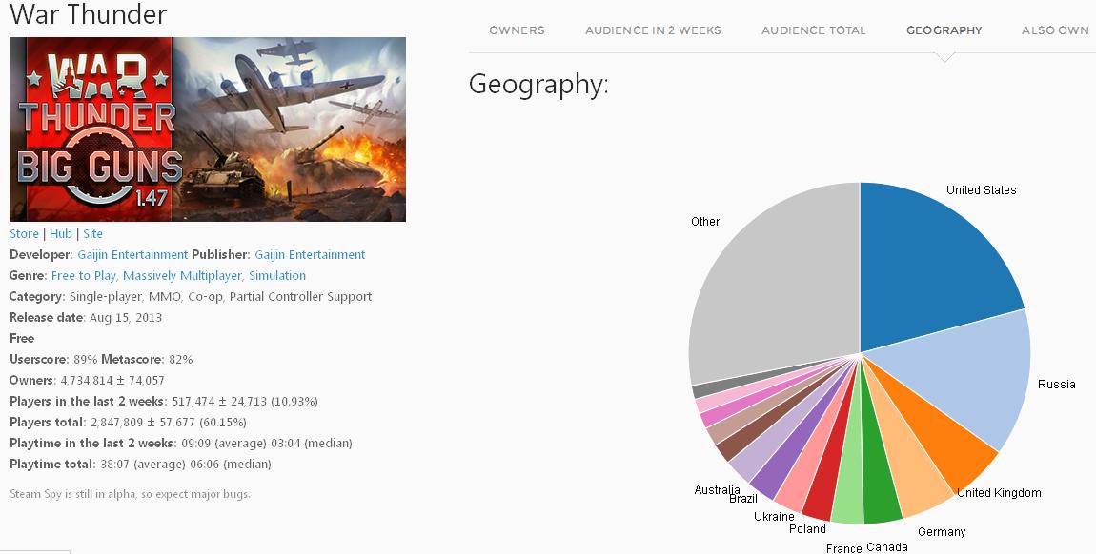This screenshot has height=554, width=1096.
Task: Click the Germany chart label
Action: tap(942, 532)
